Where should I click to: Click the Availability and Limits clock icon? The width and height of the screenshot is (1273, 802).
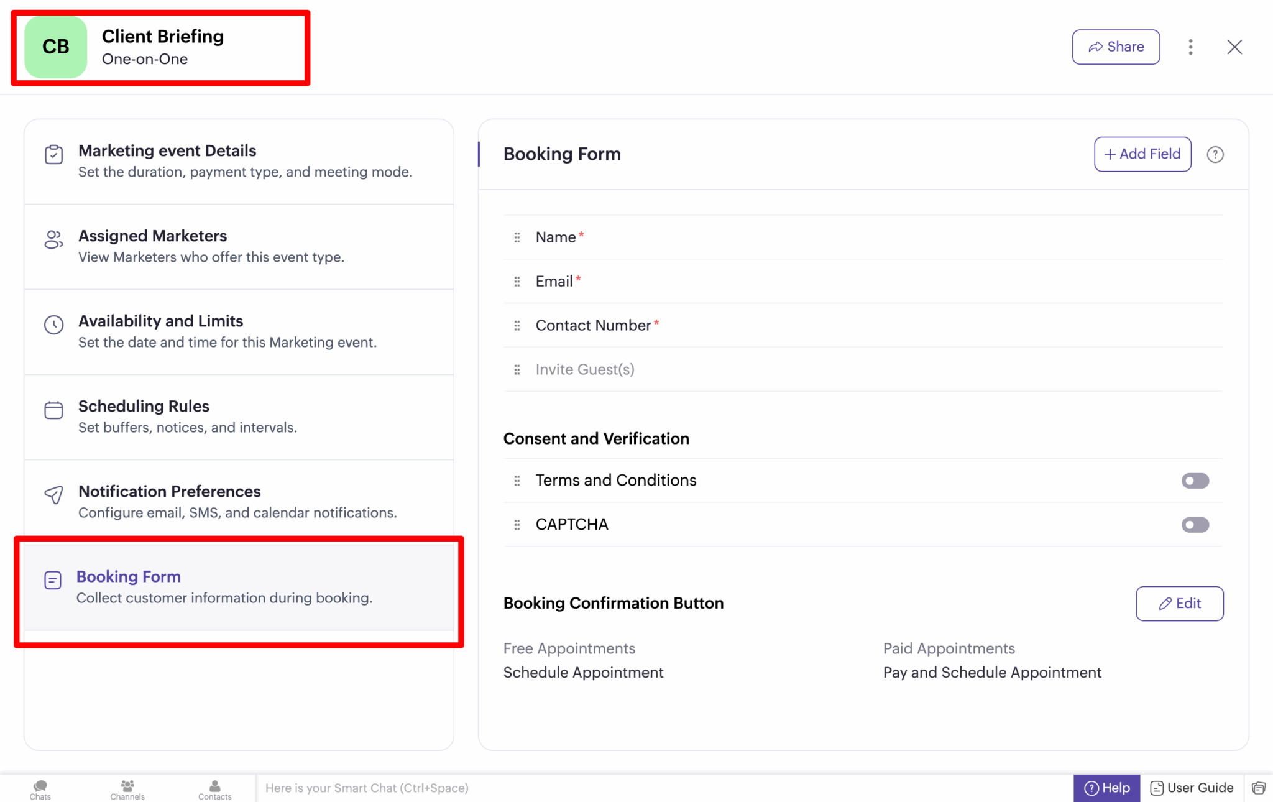[x=53, y=325]
